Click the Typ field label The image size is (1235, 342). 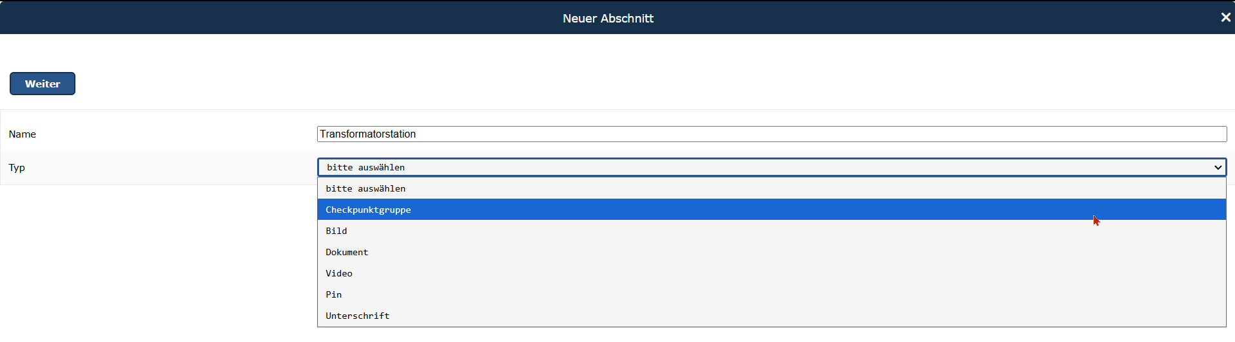pyautogui.click(x=17, y=167)
